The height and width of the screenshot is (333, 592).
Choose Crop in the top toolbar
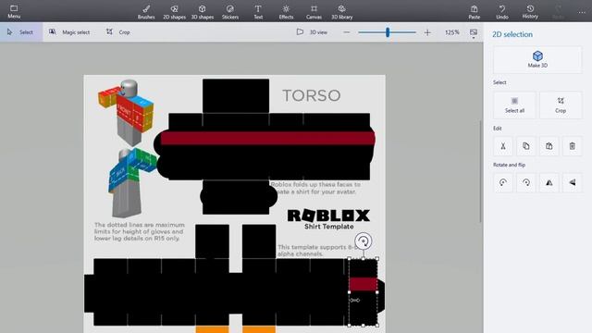[118, 32]
